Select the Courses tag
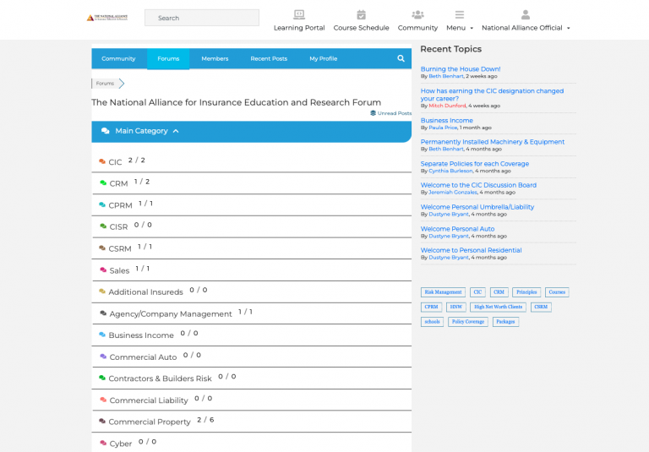The width and height of the screenshot is (649, 452). 557,292
